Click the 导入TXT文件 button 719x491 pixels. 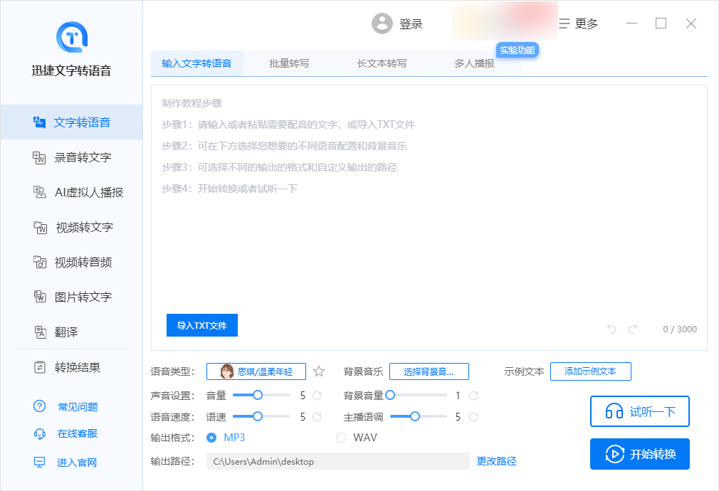pyautogui.click(x=201, y=325)
